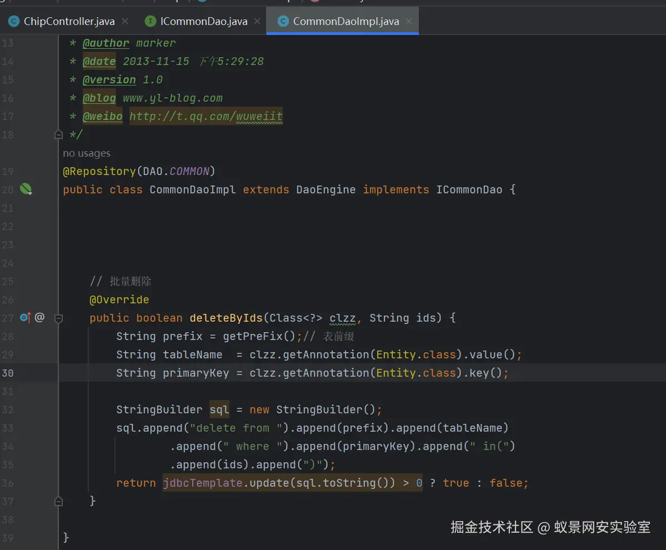The image size is (666, 550).
Task: Click the @Override annotation
Action: pyautogui.click(x=119, y=299)
